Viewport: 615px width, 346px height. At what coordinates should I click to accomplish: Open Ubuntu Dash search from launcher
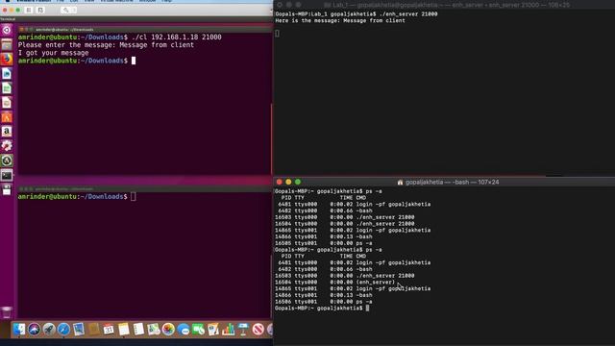click(7, 30)
